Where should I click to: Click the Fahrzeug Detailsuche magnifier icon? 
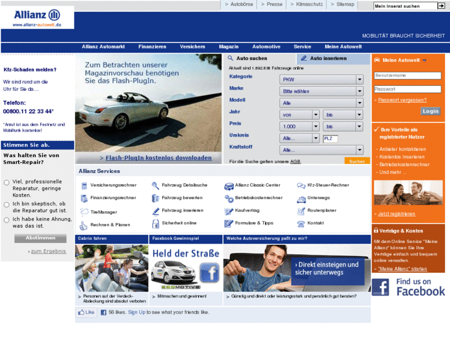click(155, 186)
